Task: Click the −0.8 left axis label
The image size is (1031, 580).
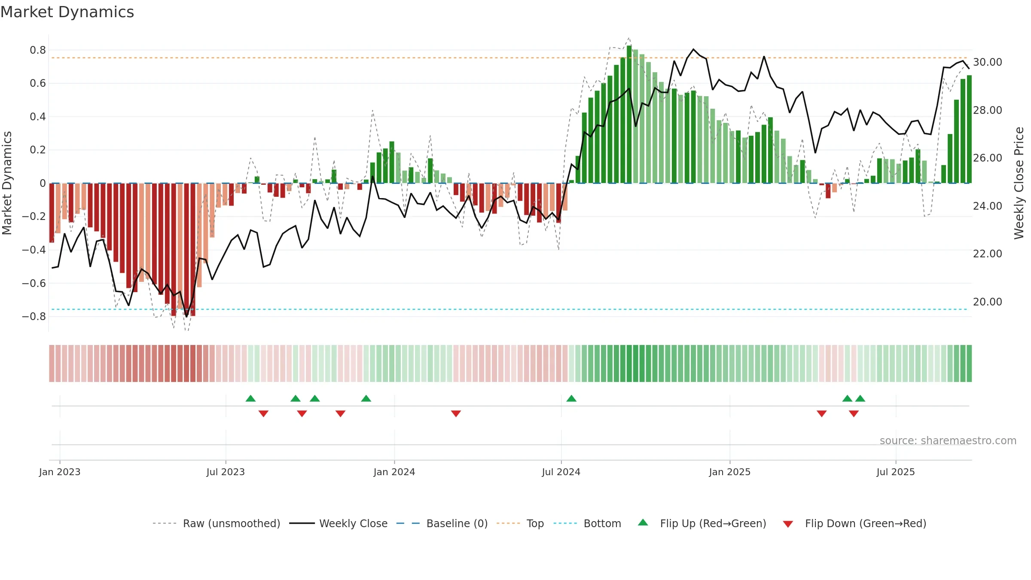Action: pos(34,317)
